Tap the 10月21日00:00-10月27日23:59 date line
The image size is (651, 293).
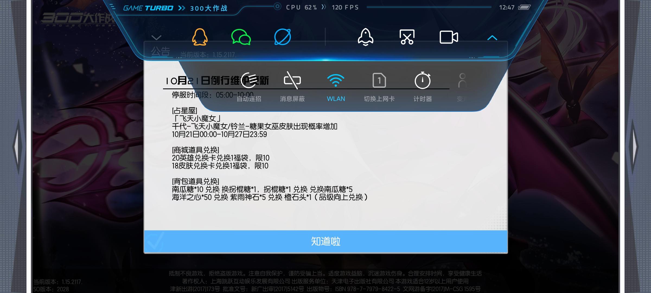[219, 134]
